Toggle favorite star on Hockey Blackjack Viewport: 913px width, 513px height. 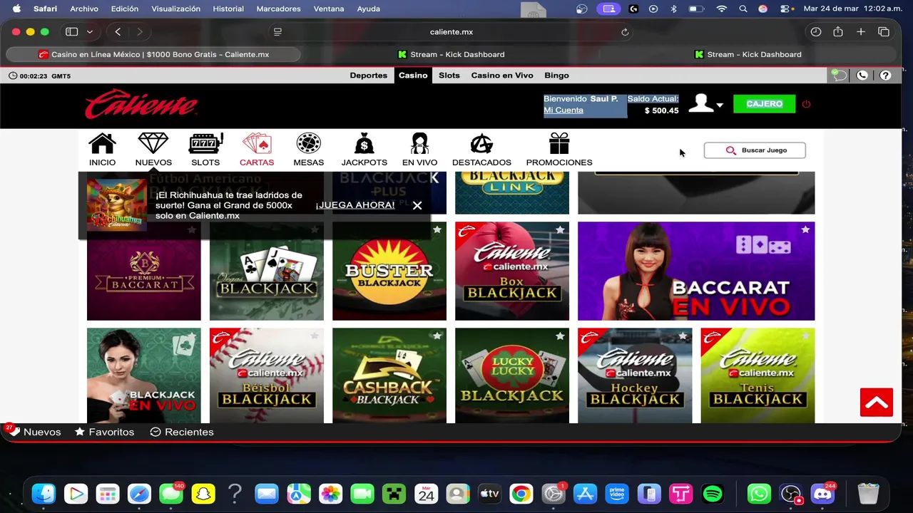click(683, 336)
